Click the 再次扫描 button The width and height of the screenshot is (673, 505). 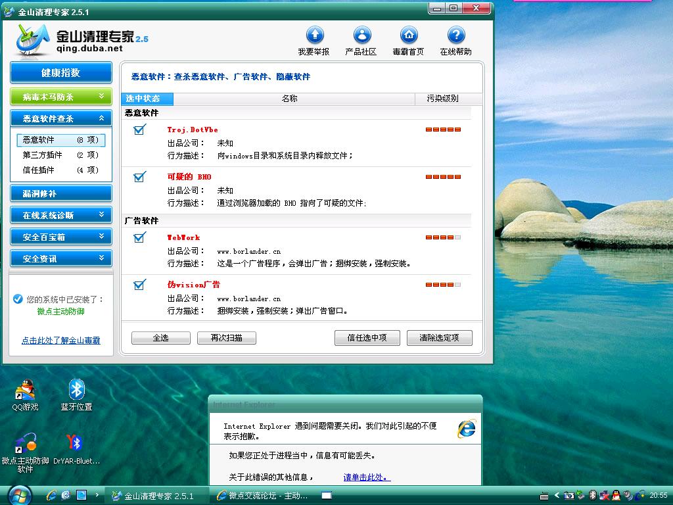pos(227,338)
